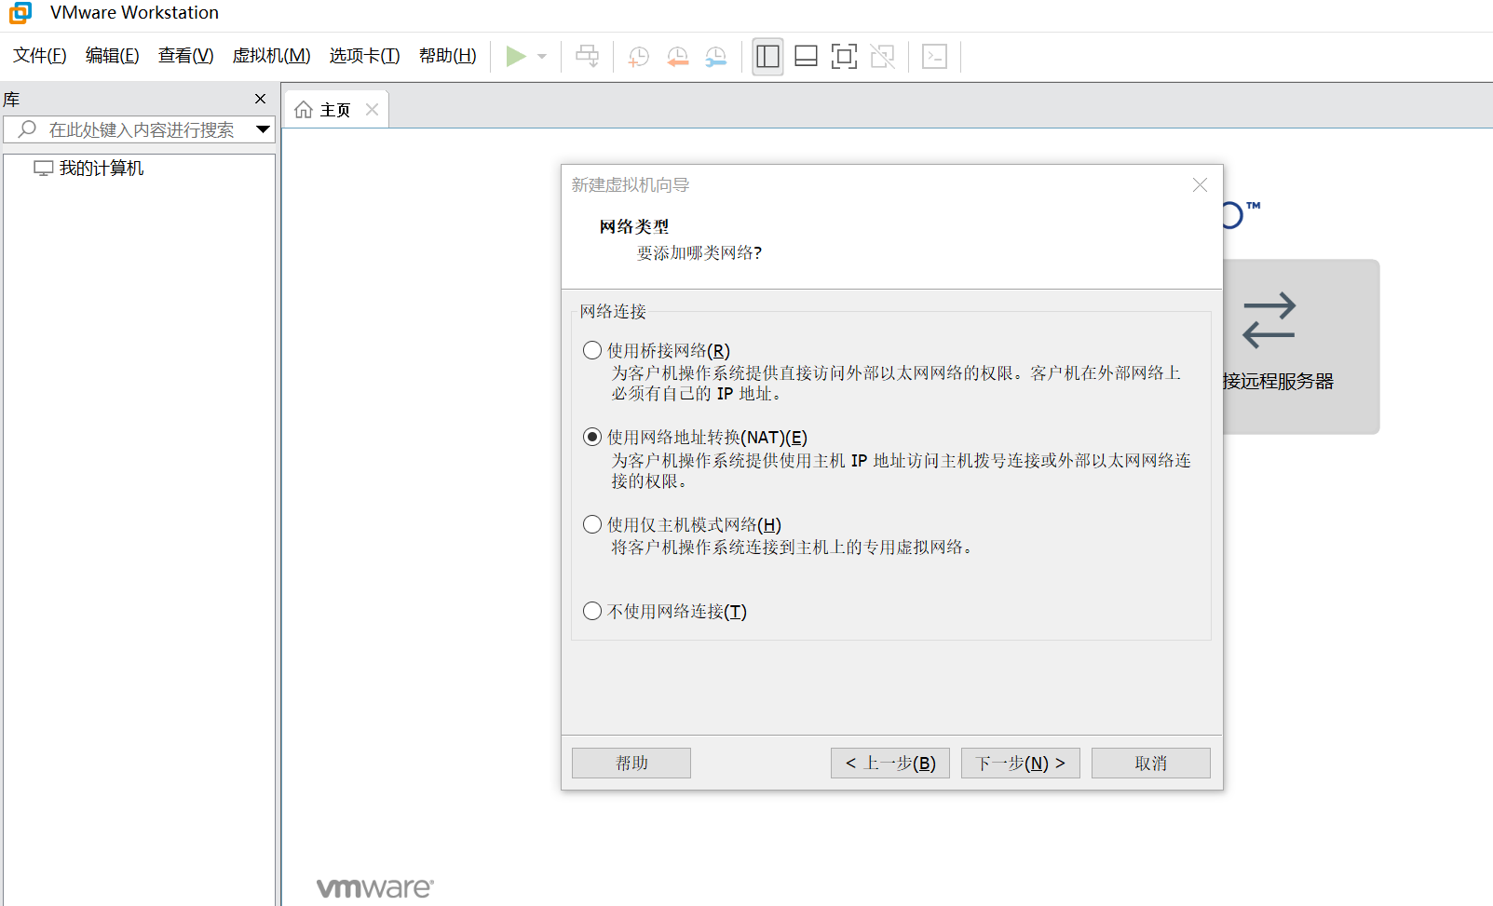Click the 要添加哪类网络? subtitle text
This screenshot has width=1493, height=906.
point(699,252)
